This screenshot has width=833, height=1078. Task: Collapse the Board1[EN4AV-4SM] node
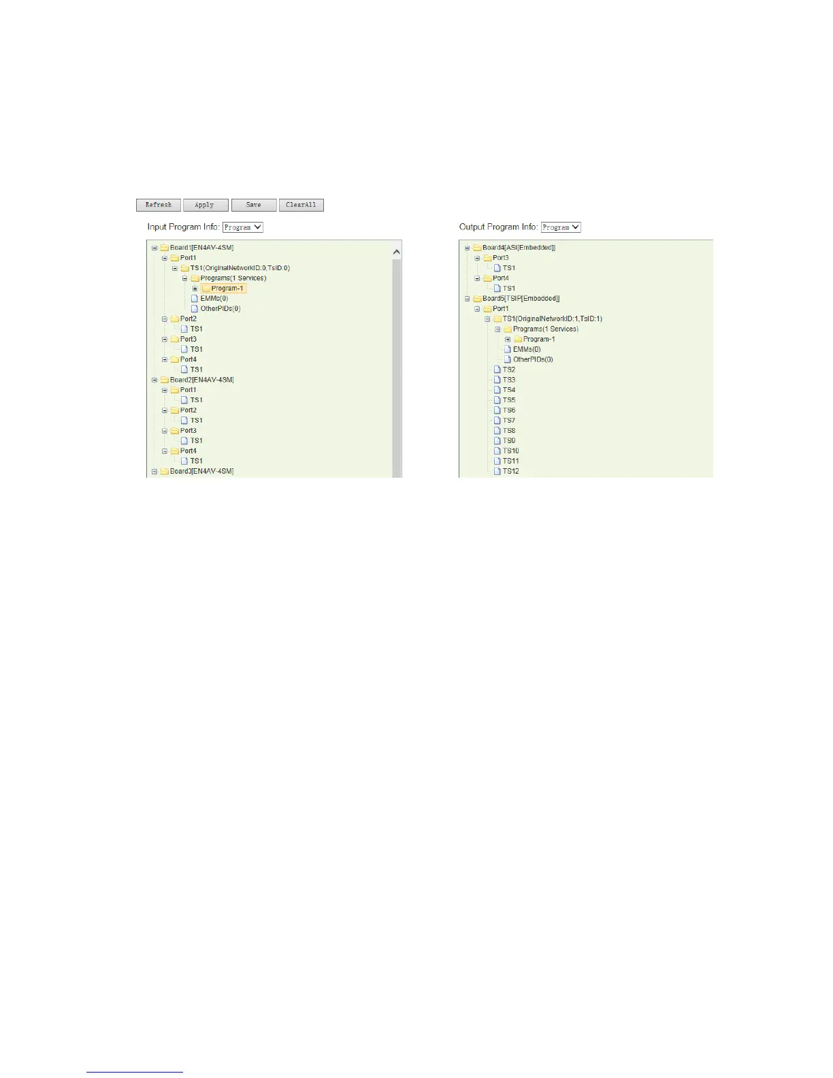154,248
